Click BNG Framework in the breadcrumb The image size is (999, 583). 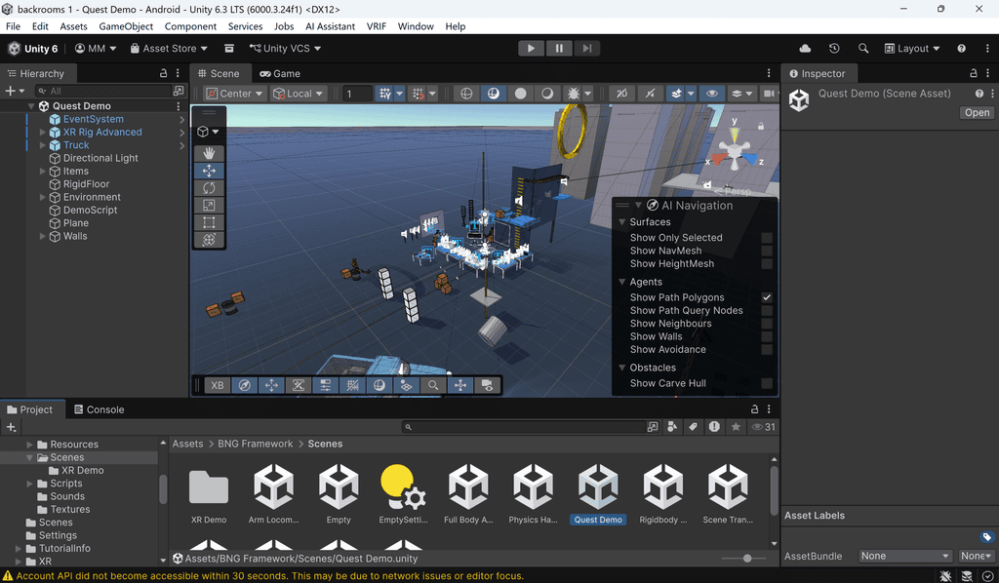tap(256, 444)
